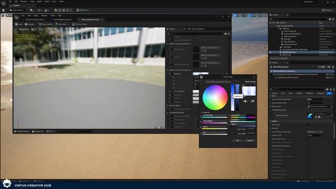Select SplineComp in components tree
336x189 pixels.
(288, 78)
